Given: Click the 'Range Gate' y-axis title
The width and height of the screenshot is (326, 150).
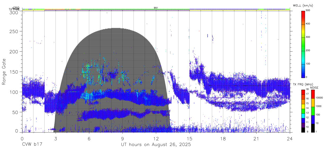Looking at the screenshot, I should coord(4,72).
